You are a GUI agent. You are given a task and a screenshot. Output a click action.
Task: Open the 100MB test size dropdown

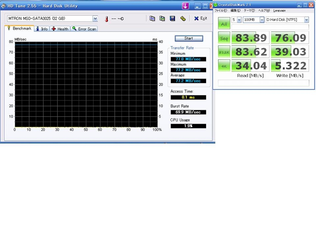(262, 20)
